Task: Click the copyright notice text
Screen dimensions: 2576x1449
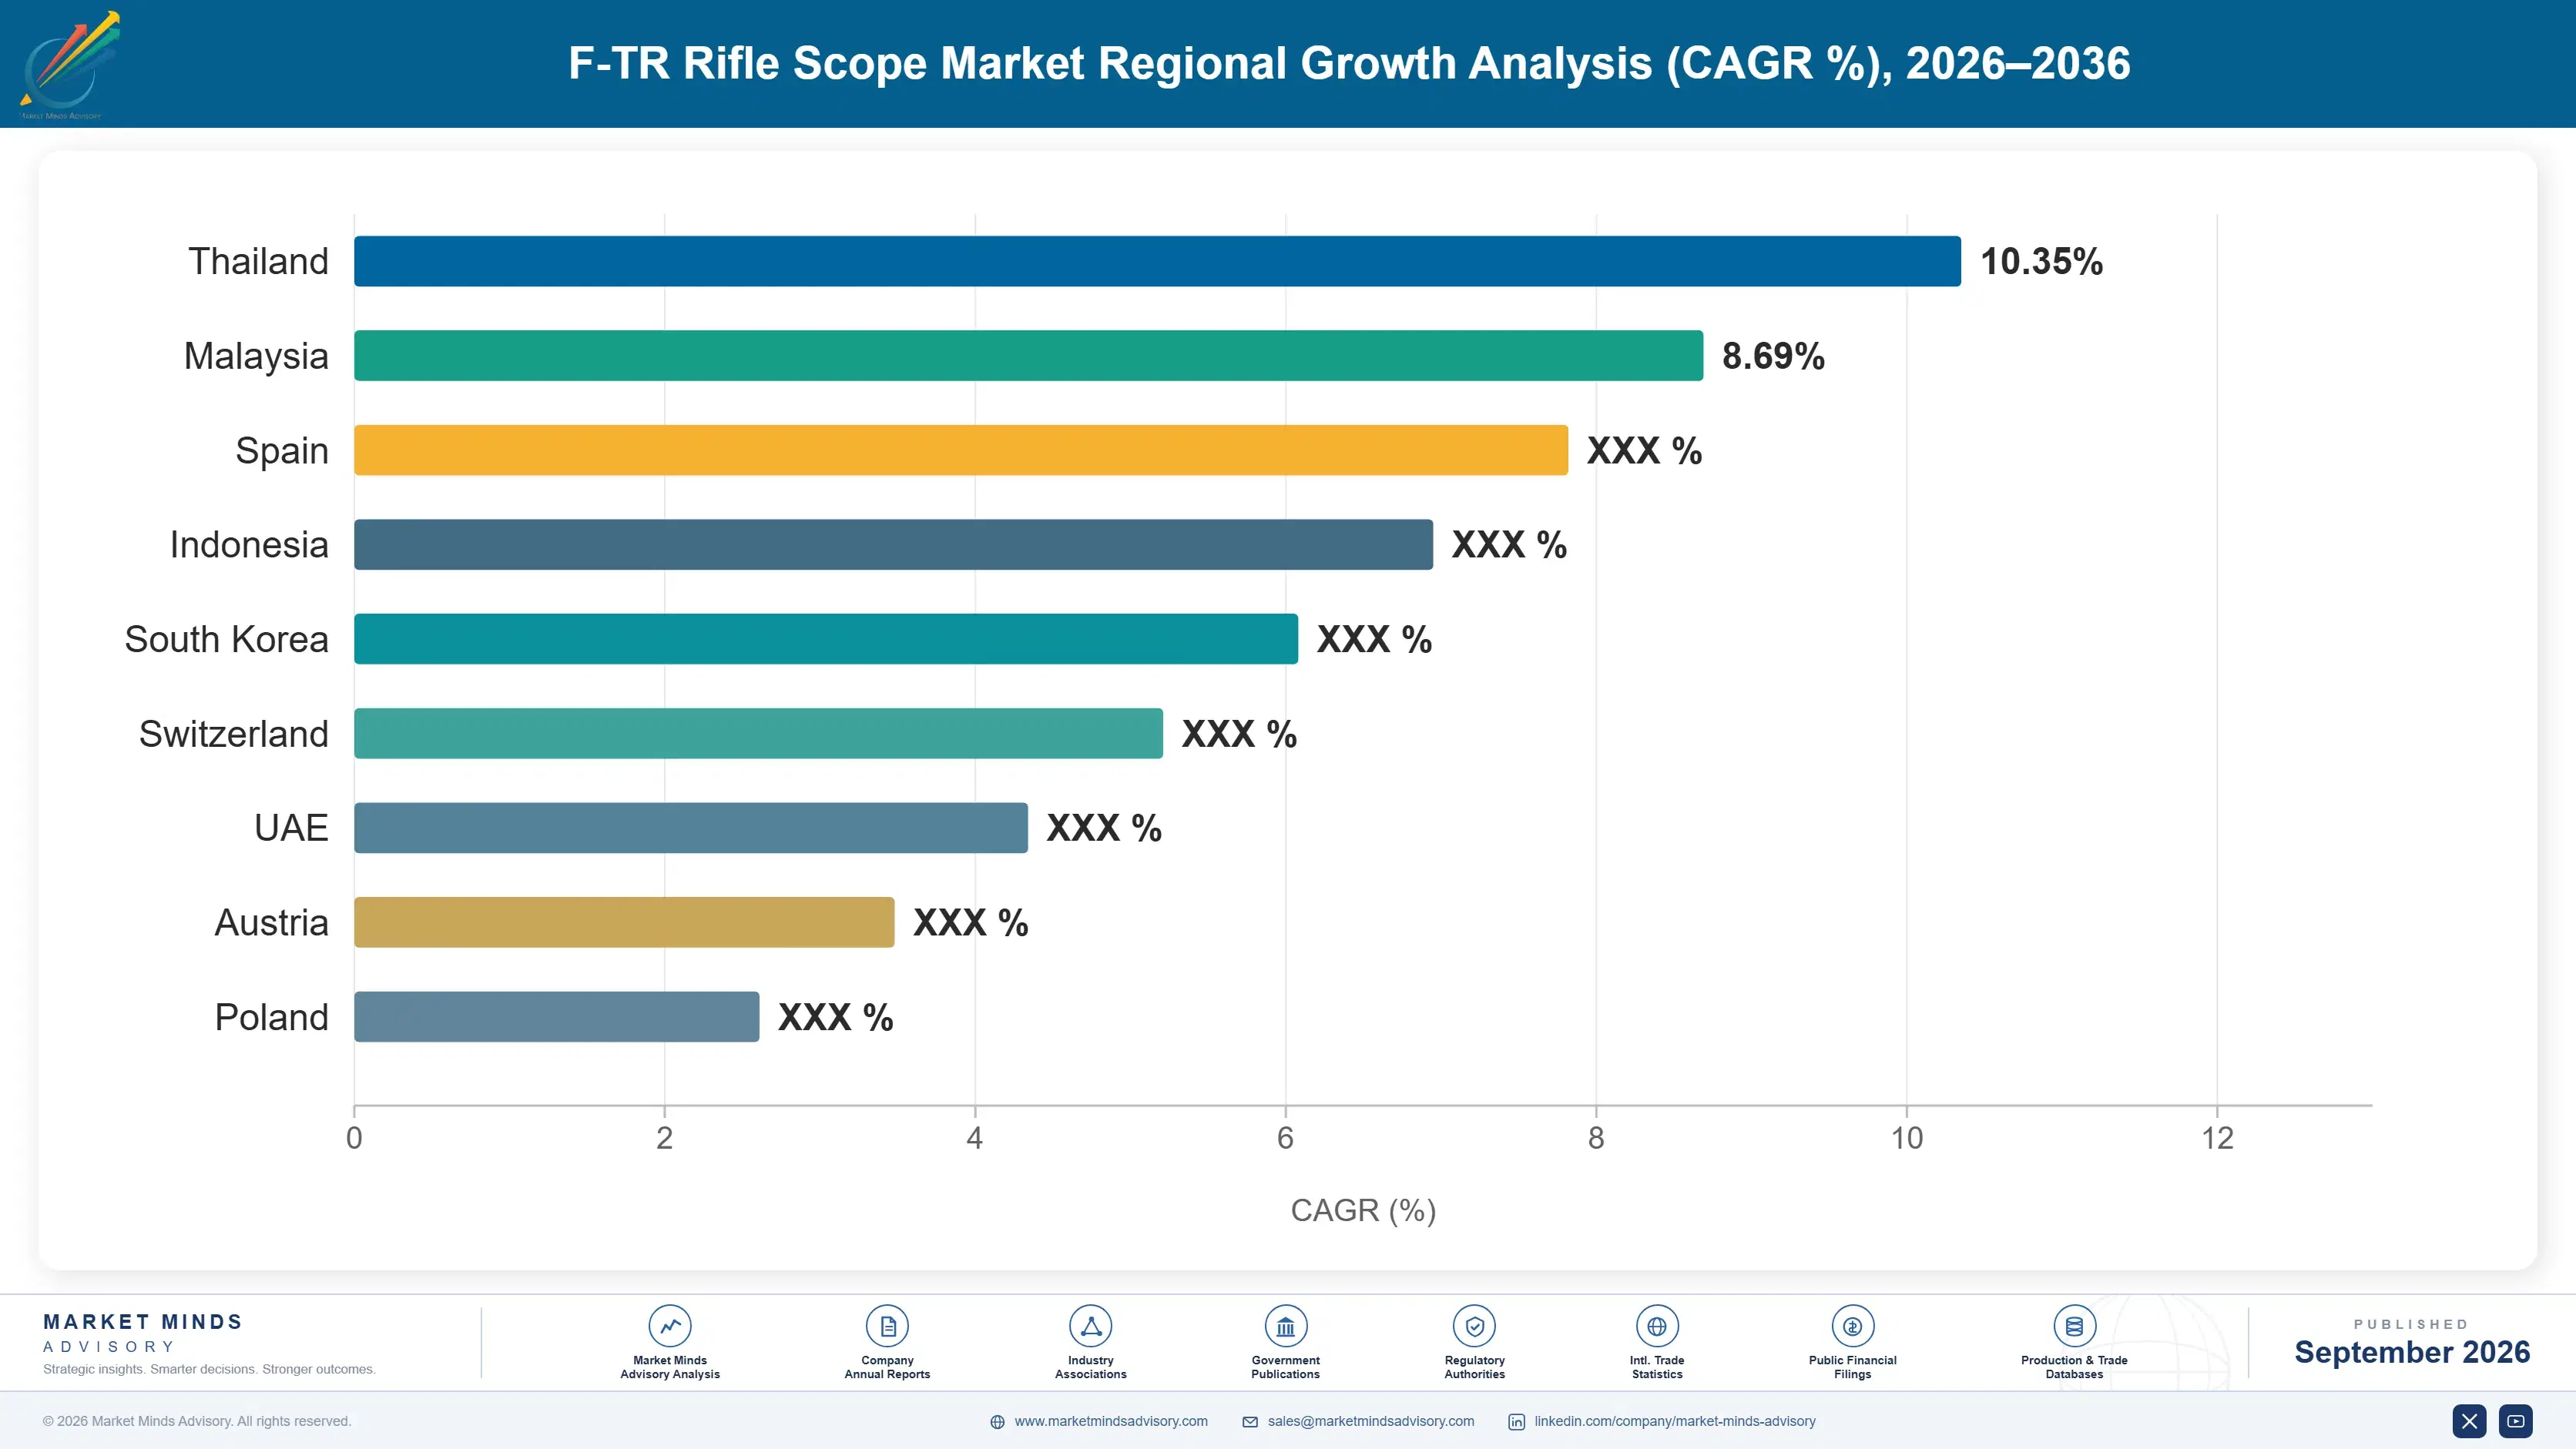Action: pyautogui.click(x=197, y=1420)
